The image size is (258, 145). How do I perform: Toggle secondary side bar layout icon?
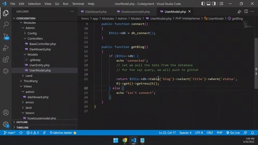point(214,4)
